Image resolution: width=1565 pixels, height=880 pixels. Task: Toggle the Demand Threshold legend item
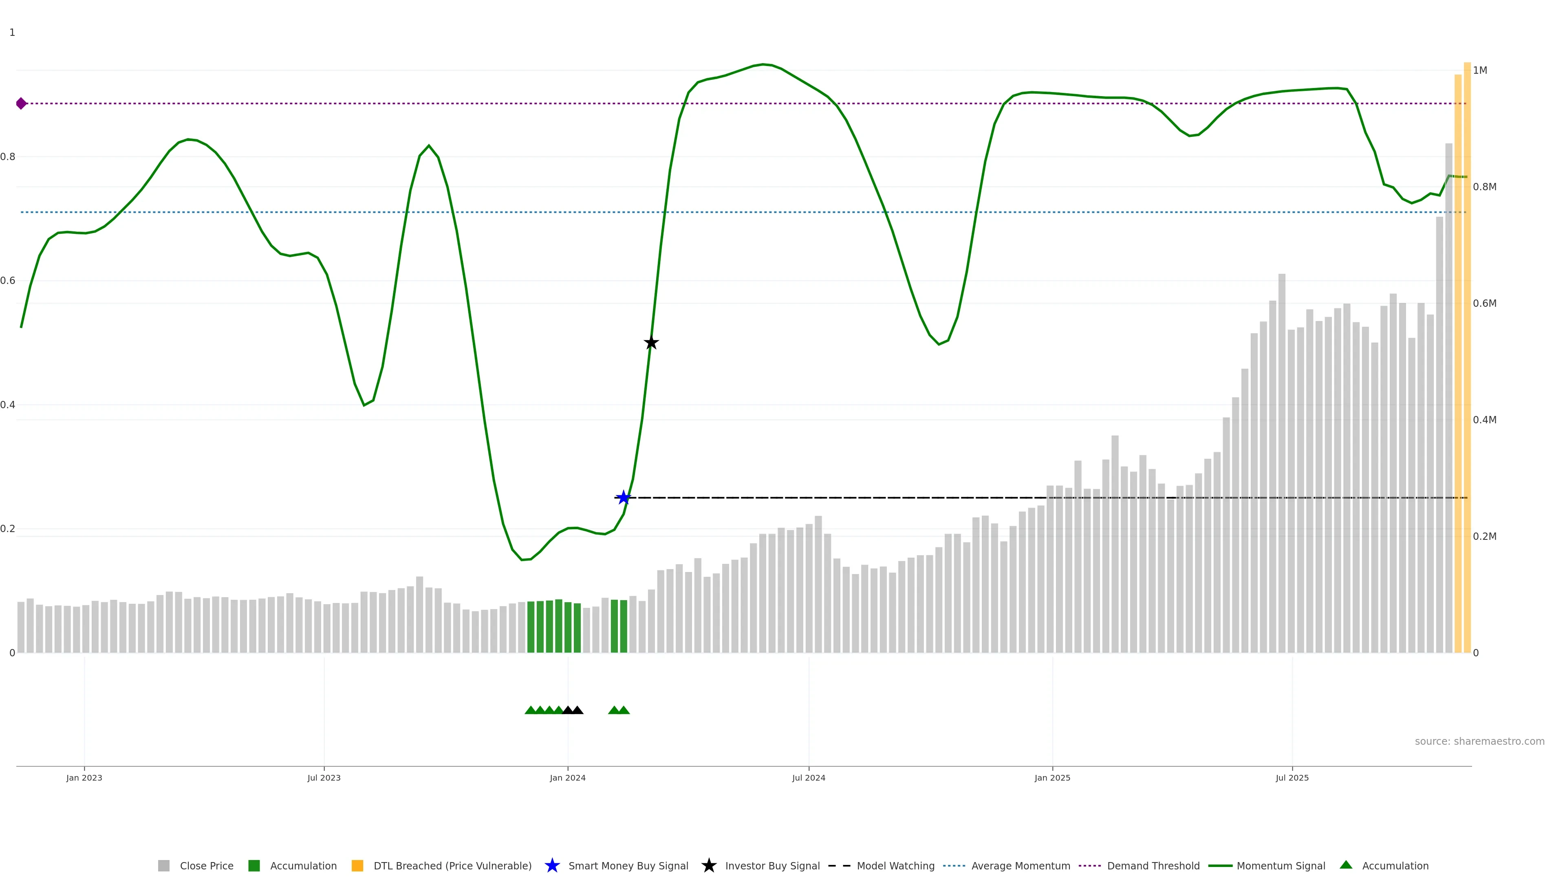click(1153, 865)
